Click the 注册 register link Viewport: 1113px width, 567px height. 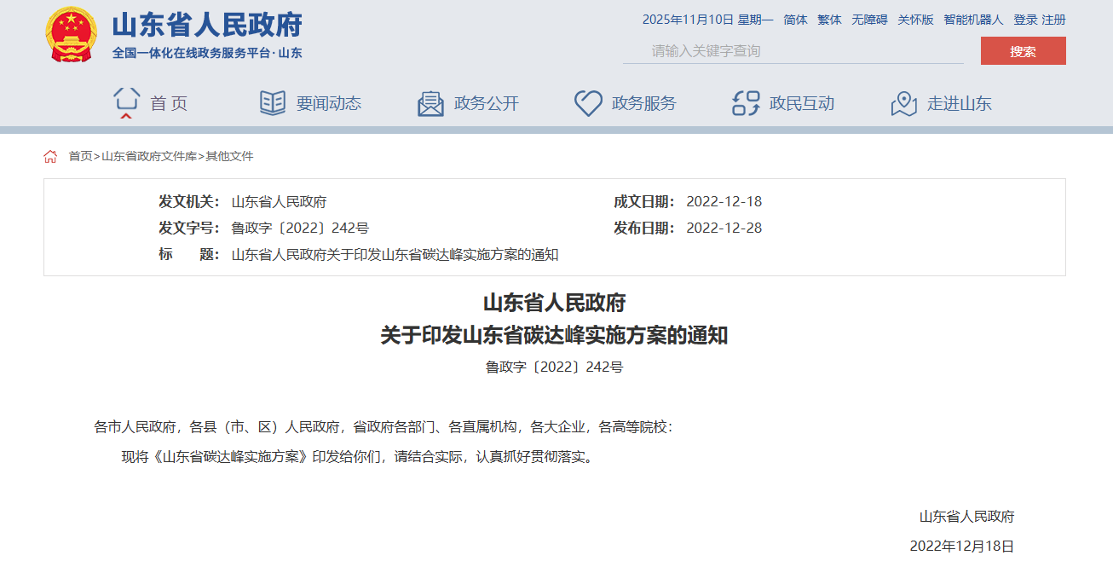click(1053, 20)
